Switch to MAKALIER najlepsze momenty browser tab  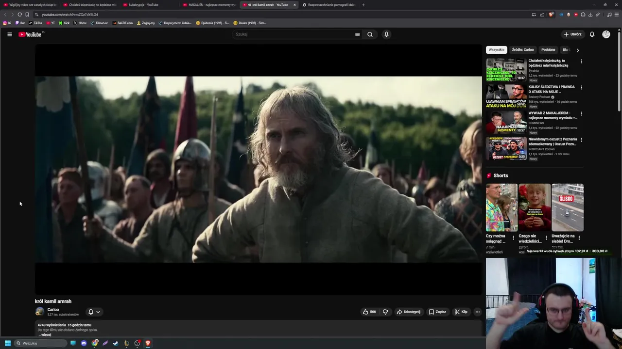tap(209, 5)
